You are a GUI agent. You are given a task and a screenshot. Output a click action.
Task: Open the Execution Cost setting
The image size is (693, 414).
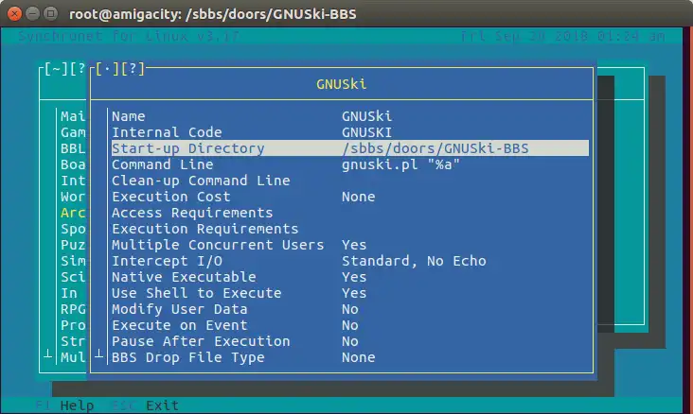pos(349,197)
